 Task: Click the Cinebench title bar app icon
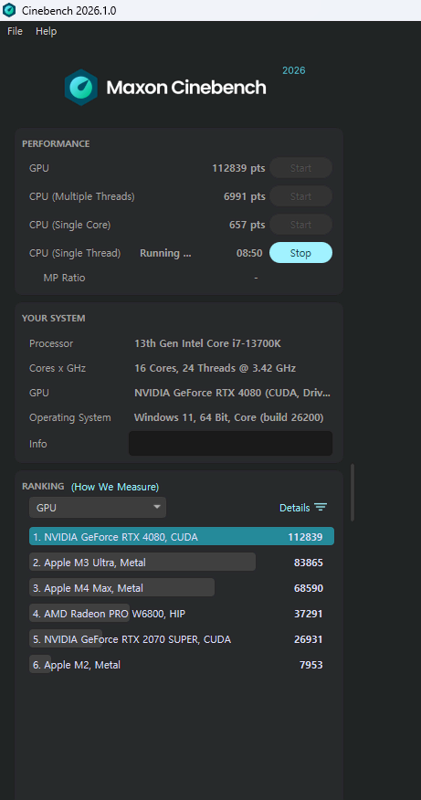click(9, 10)
